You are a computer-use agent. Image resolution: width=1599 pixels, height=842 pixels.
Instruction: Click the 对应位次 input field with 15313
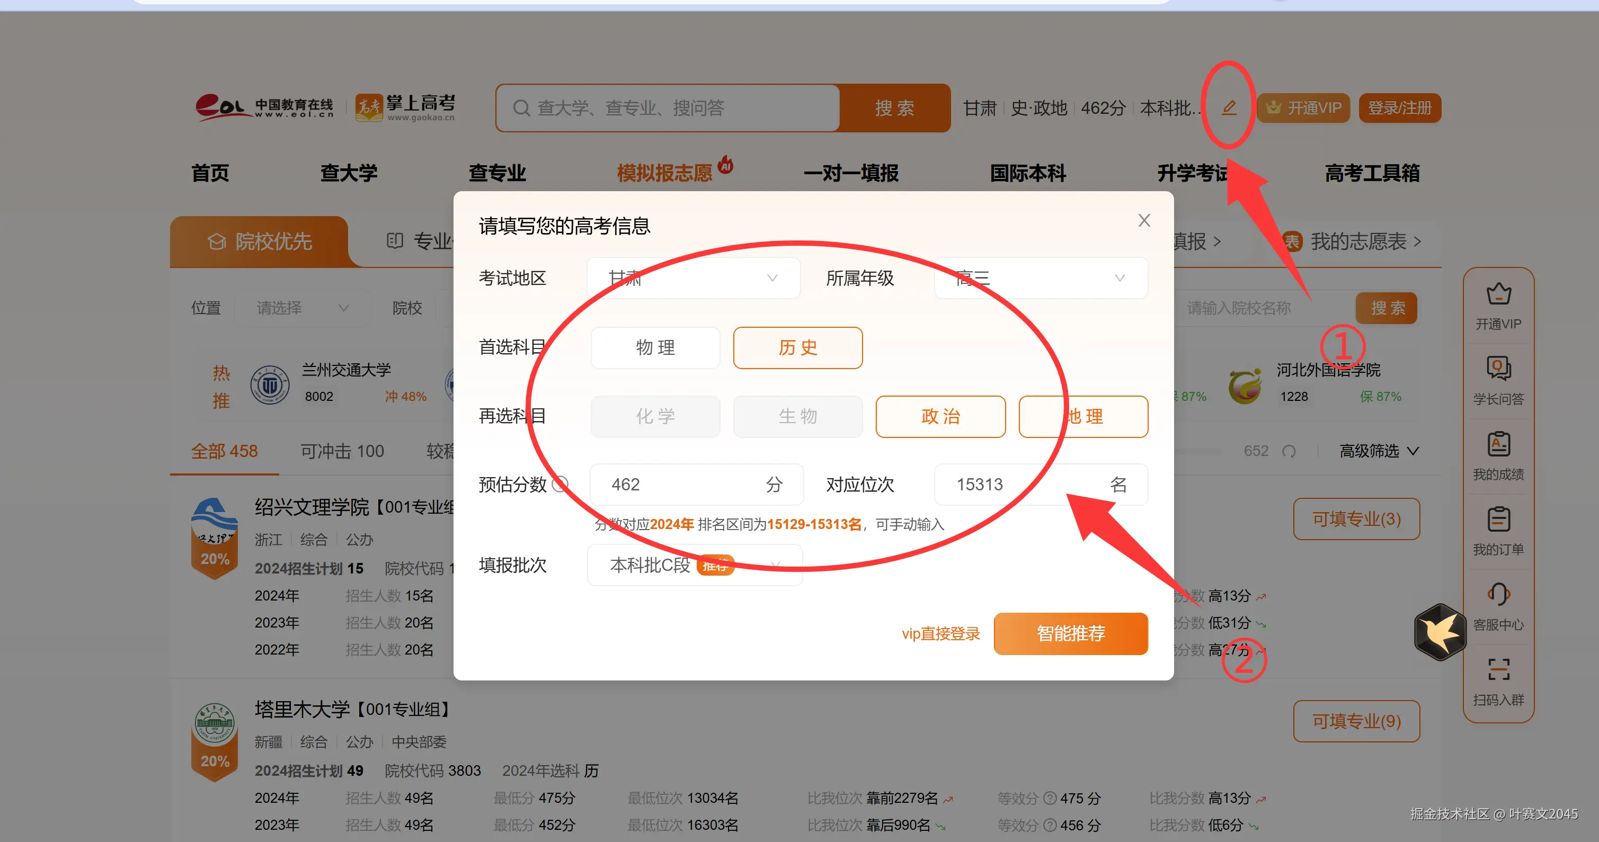[1018, 485]
